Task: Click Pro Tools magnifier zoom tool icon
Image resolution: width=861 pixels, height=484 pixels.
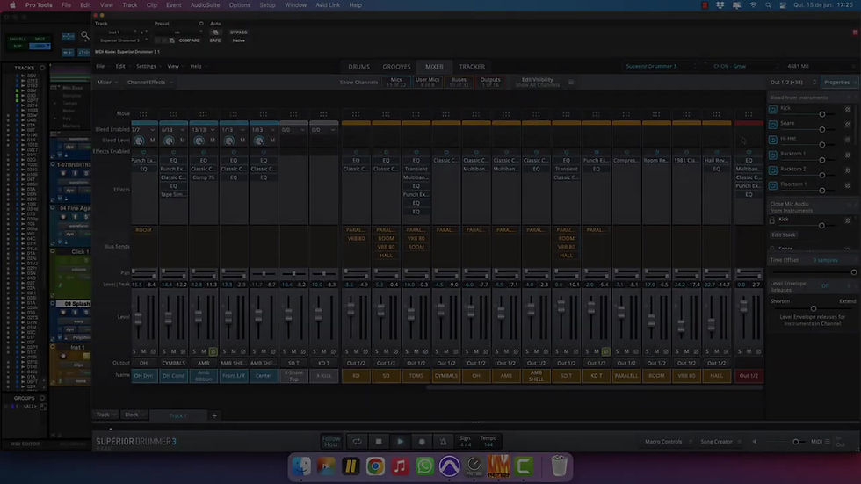Action: (85, 36)
